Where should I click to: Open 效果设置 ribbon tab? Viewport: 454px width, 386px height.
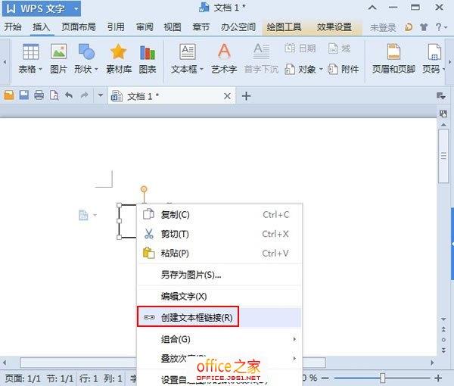pos(334,27)
